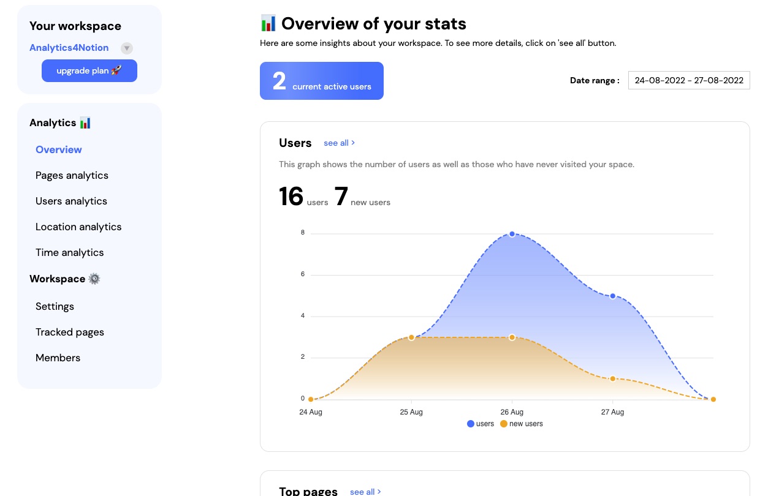Click the '26 Aug' axis label
Image resolution: width=760 pixels, height=496 pixels.
pyautogui.click(x=512, y=412)
